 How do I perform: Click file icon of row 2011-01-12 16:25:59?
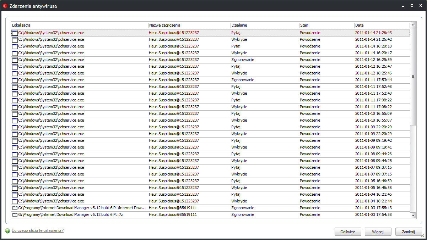[15, 60]
